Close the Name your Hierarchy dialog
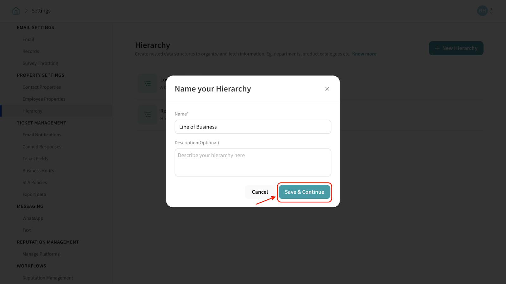This screenshot has height=284, width=506. pos(327,89)
